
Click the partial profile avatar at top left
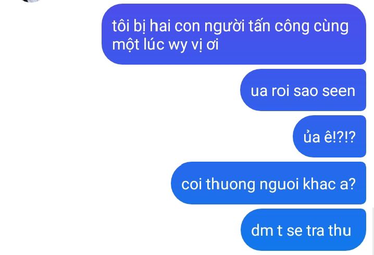[31, 1]
